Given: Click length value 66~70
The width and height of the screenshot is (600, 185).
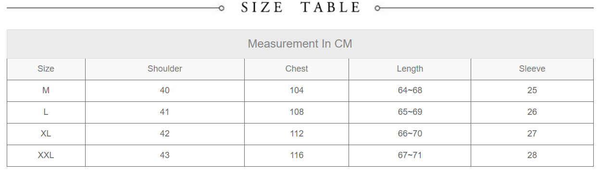Looking at the screenshot, I should [410, 134].
